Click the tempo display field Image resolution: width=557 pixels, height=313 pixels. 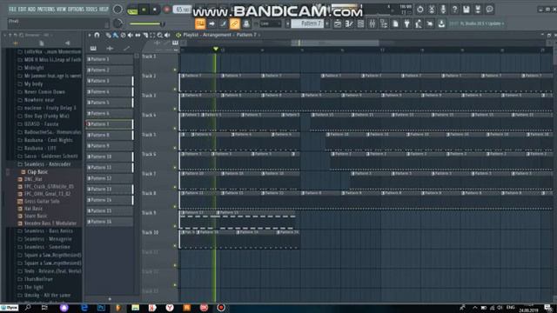pos(182,10)
